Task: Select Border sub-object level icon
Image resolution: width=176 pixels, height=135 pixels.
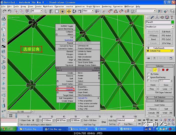Action: tap(159, 70)
